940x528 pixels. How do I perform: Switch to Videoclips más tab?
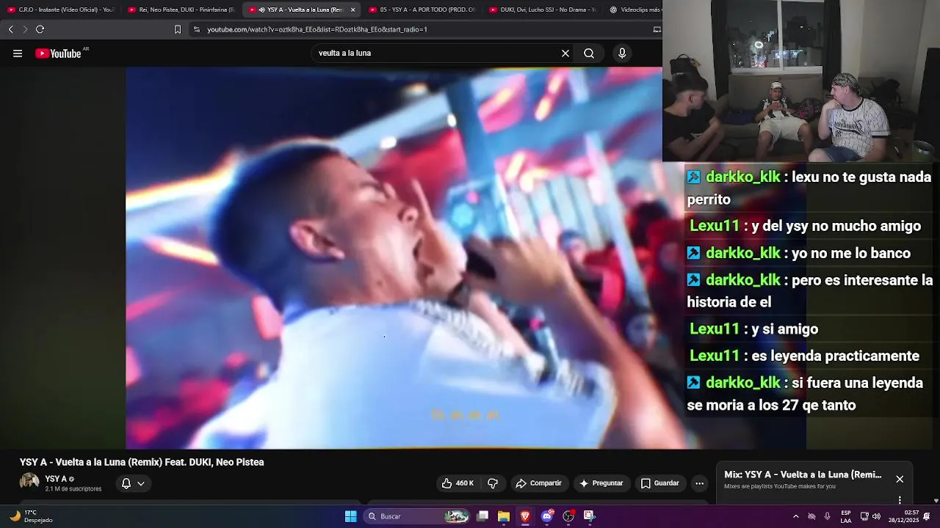coord(634,10)
